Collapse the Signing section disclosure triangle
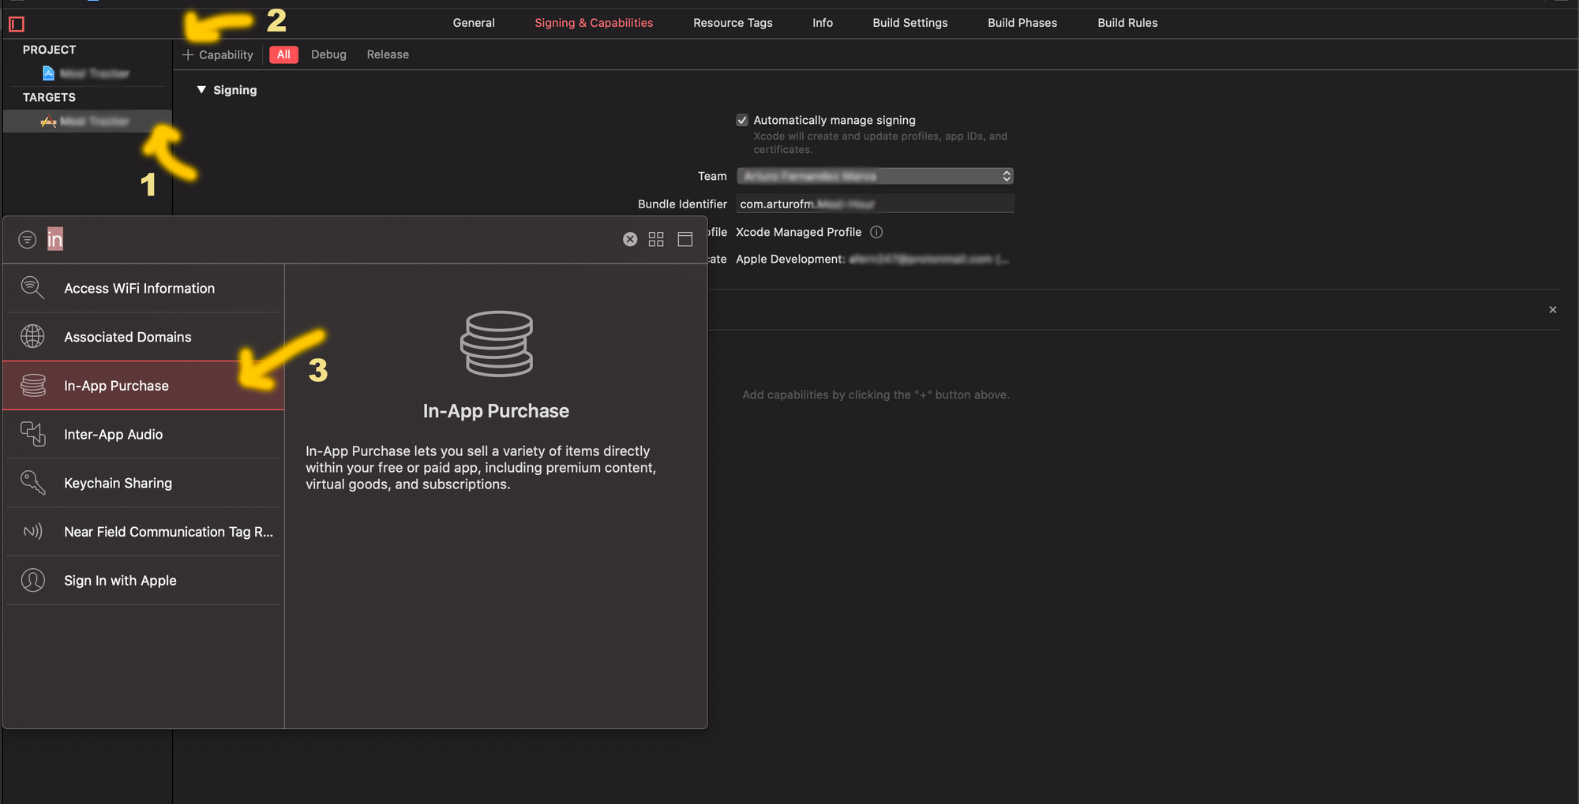Image resolution: width=1579 pixels, height=804 pixels. click(201, 90)
